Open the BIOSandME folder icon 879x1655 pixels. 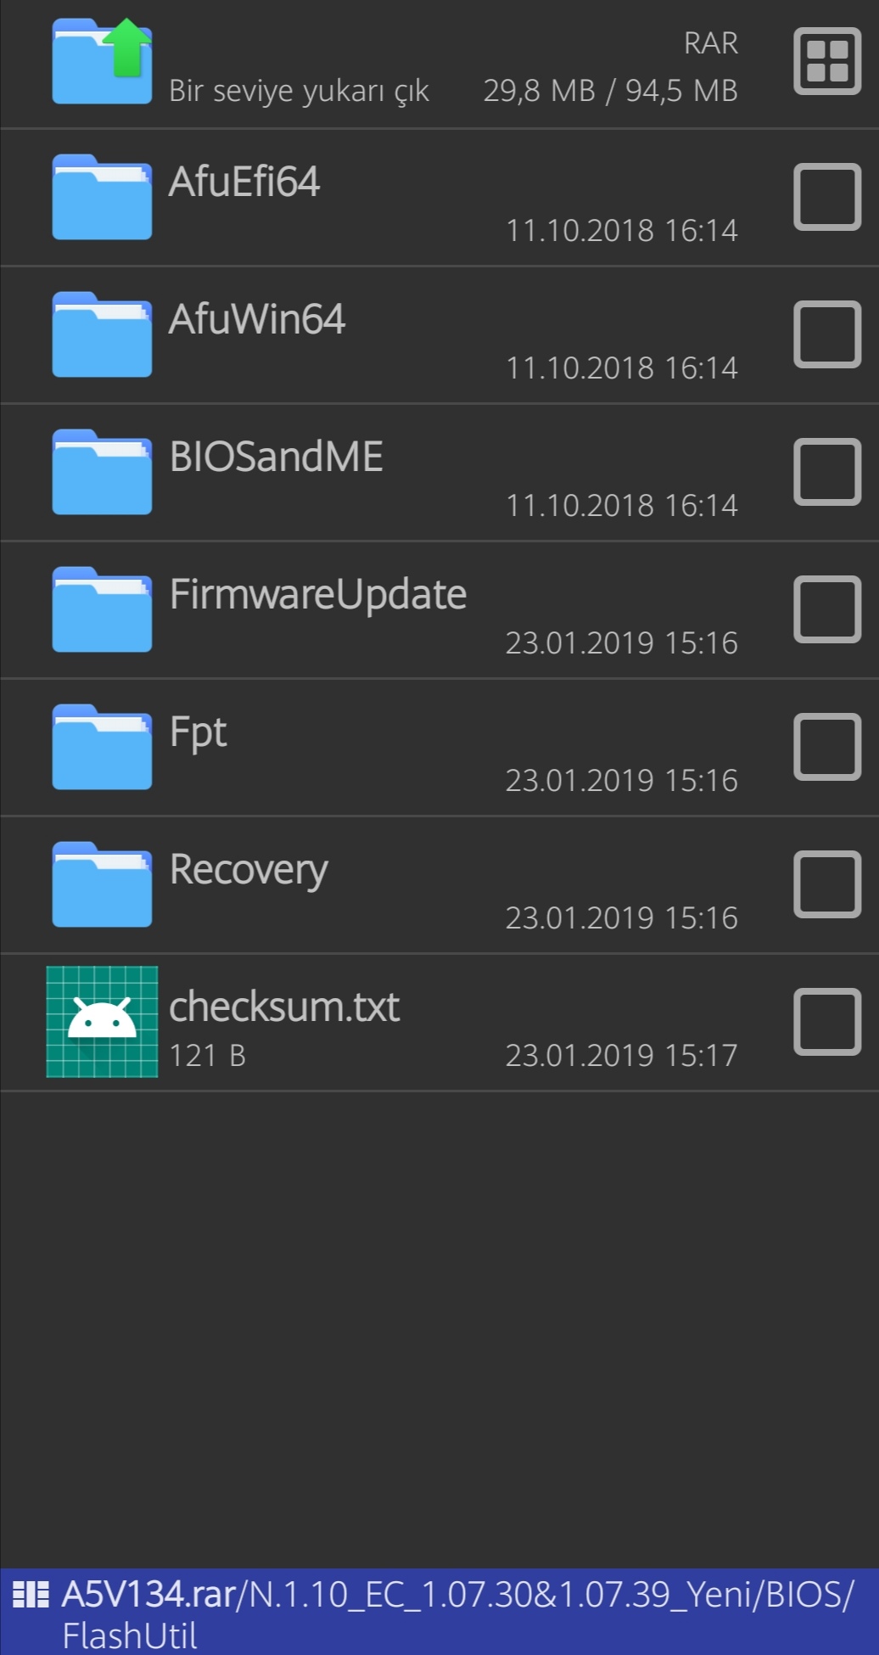[x=102, y=472]
